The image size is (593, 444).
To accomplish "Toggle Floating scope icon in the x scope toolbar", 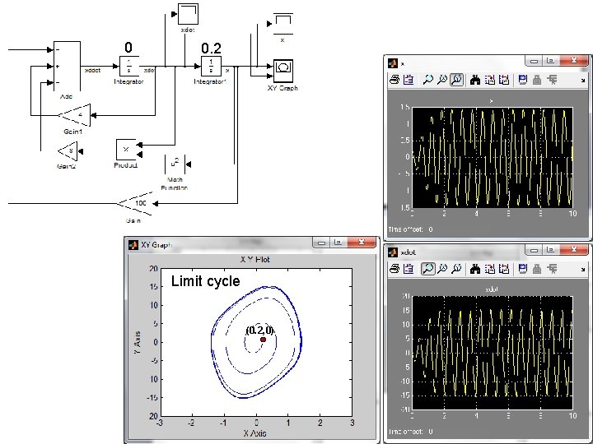I will [x=523, y=80].
